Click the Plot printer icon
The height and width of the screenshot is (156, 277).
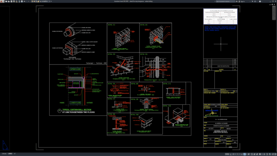22,1
